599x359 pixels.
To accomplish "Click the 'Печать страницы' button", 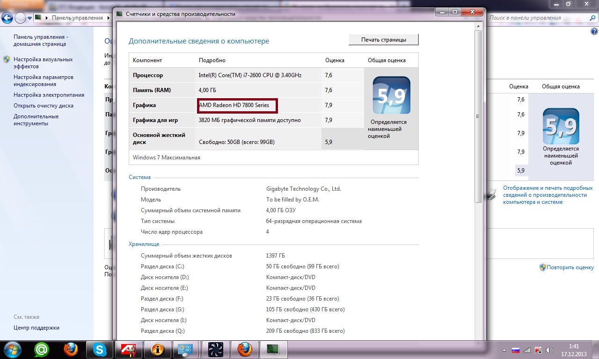I will click(x=383, y=40).
